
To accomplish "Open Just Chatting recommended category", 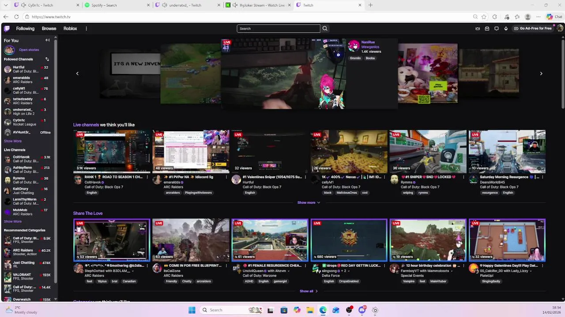I will (26, 264).
